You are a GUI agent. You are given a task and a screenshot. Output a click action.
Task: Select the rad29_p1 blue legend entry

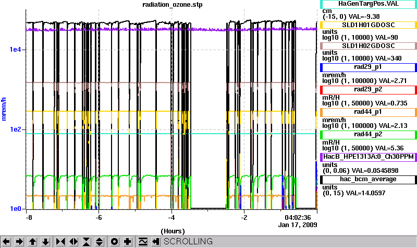[x=369, y=67]
